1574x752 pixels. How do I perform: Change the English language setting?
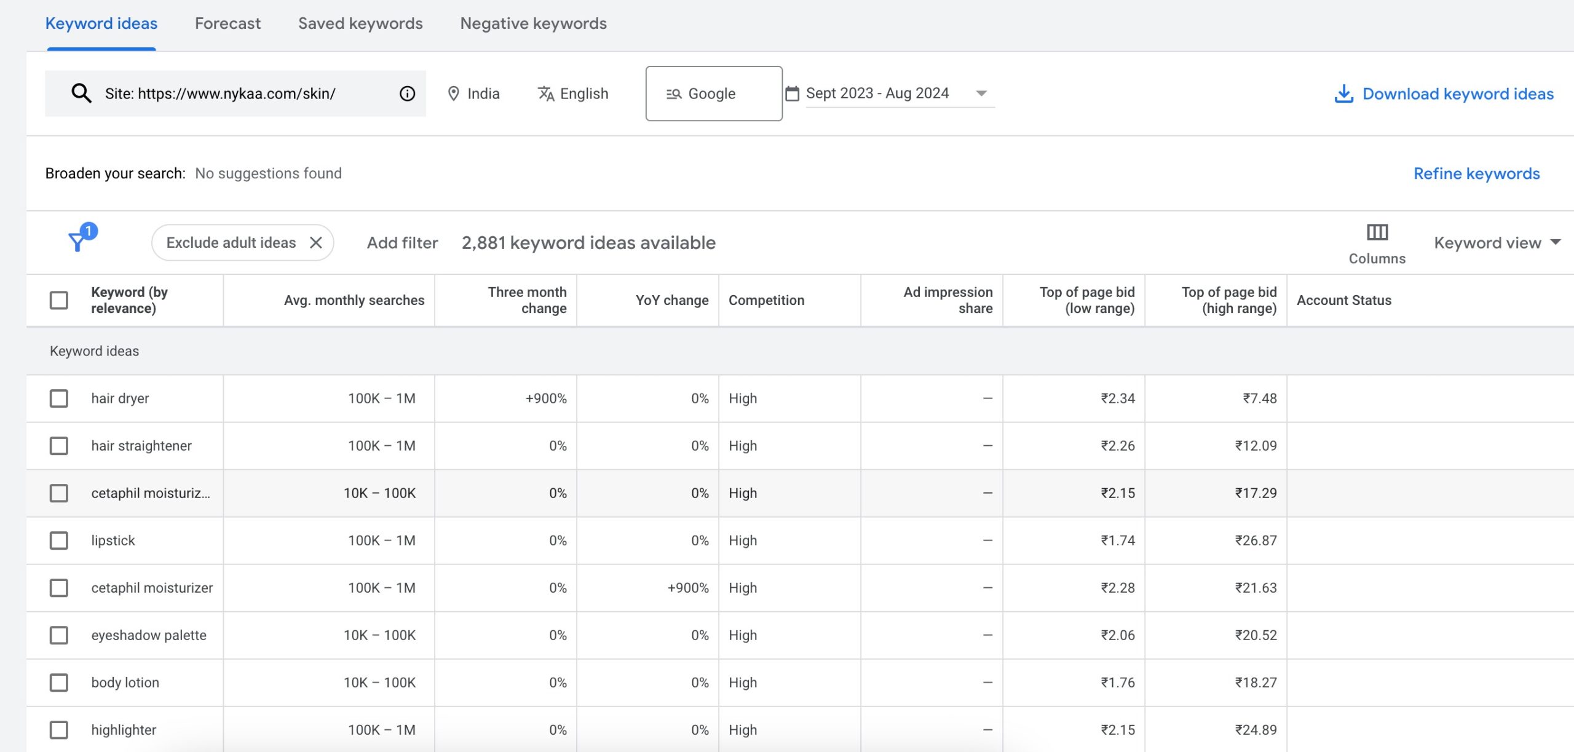[x=573, y=93]
